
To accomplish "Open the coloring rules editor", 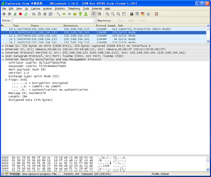I will coord(143,14).
